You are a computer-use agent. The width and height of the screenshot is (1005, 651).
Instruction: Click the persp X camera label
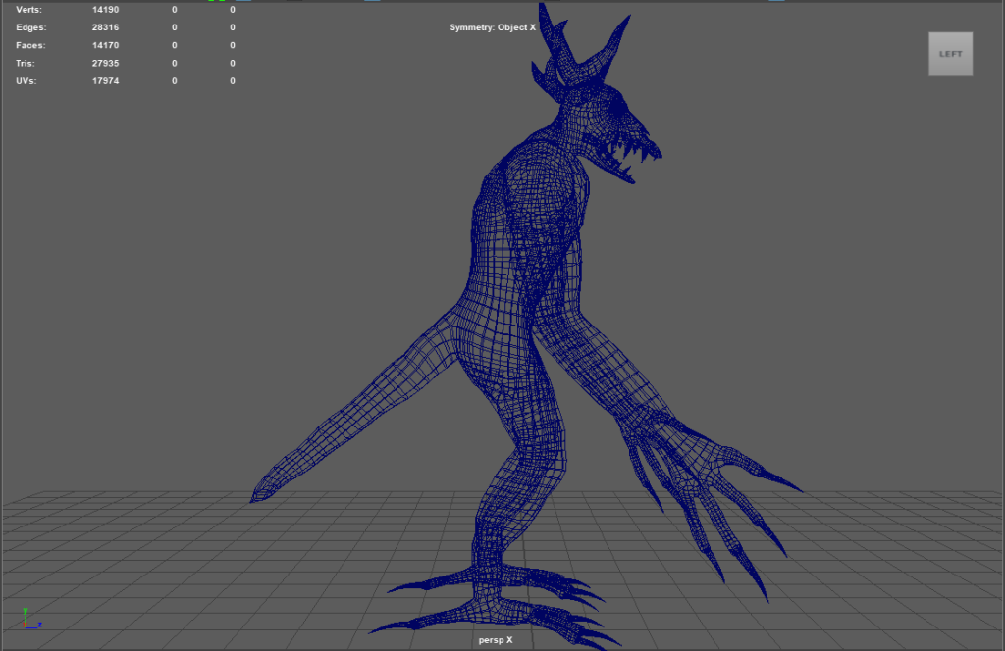[x=495, y=639]
